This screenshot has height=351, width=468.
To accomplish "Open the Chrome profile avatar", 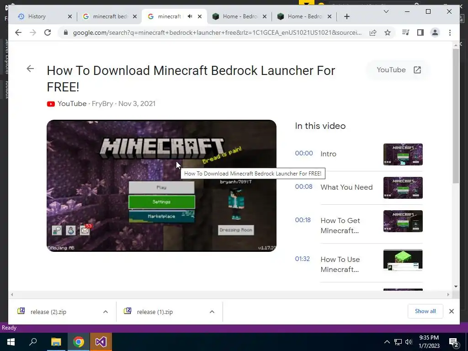I will (x=435, y=32).
